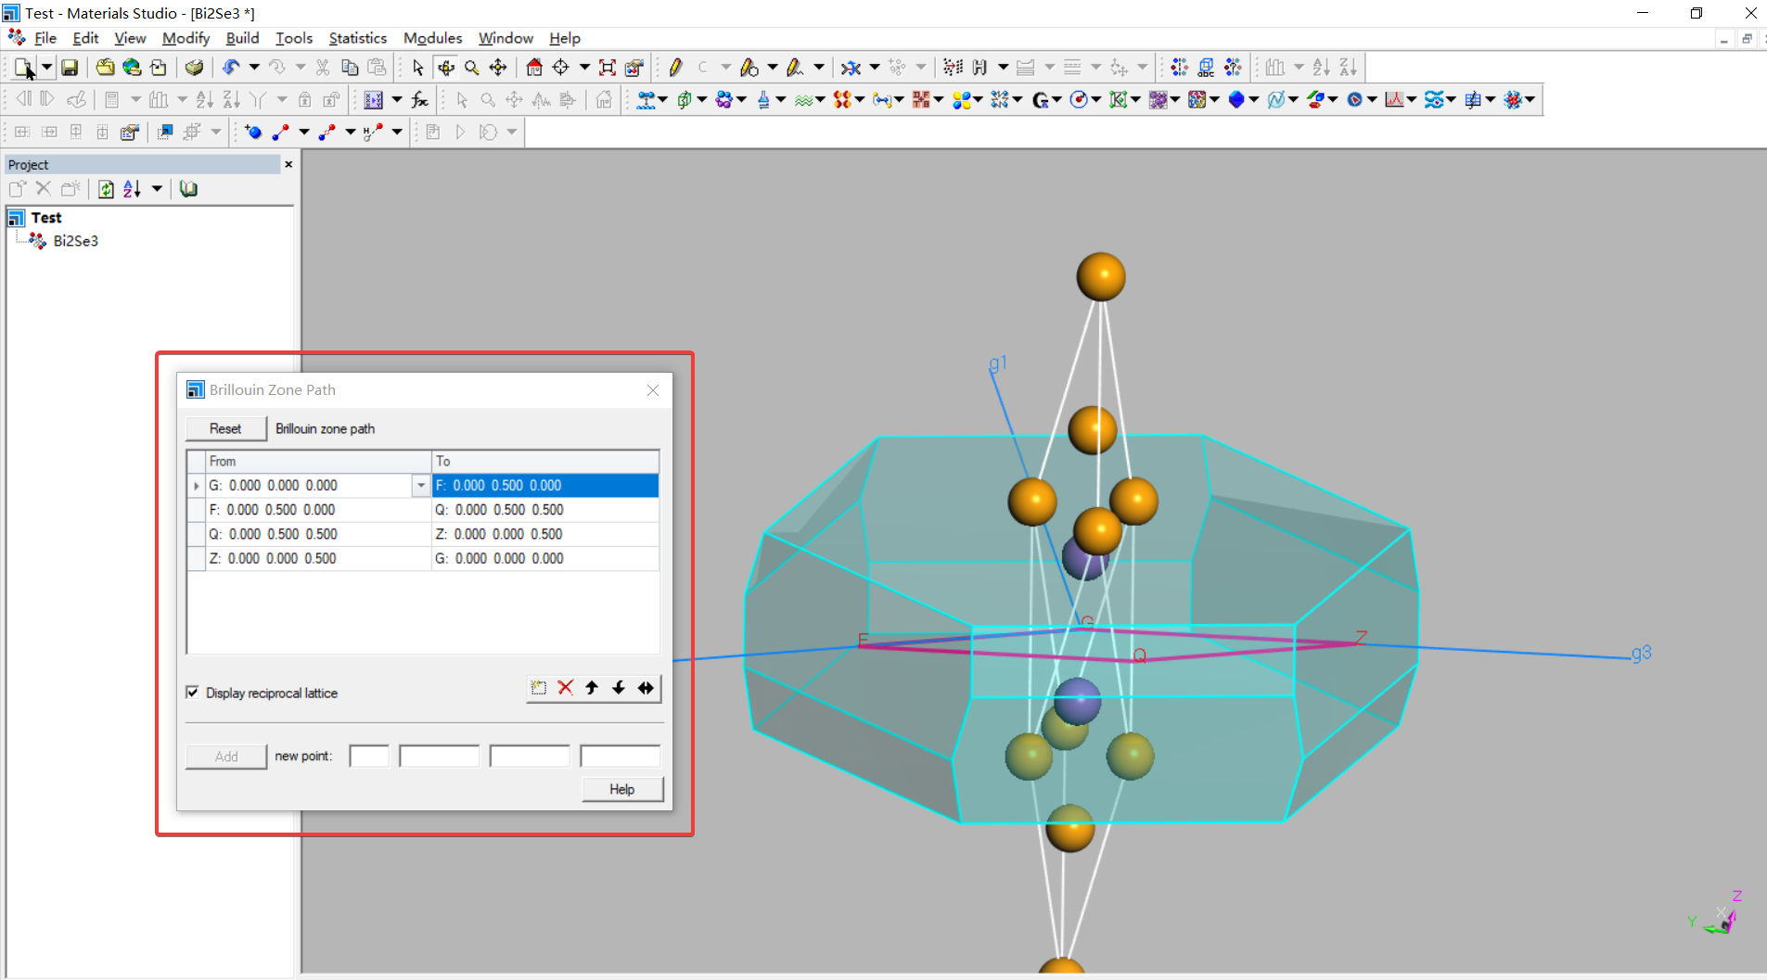
Task: Click the Reset button
Action: 225,428
